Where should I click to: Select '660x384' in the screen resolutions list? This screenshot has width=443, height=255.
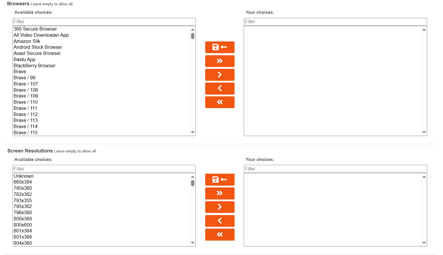102,182
